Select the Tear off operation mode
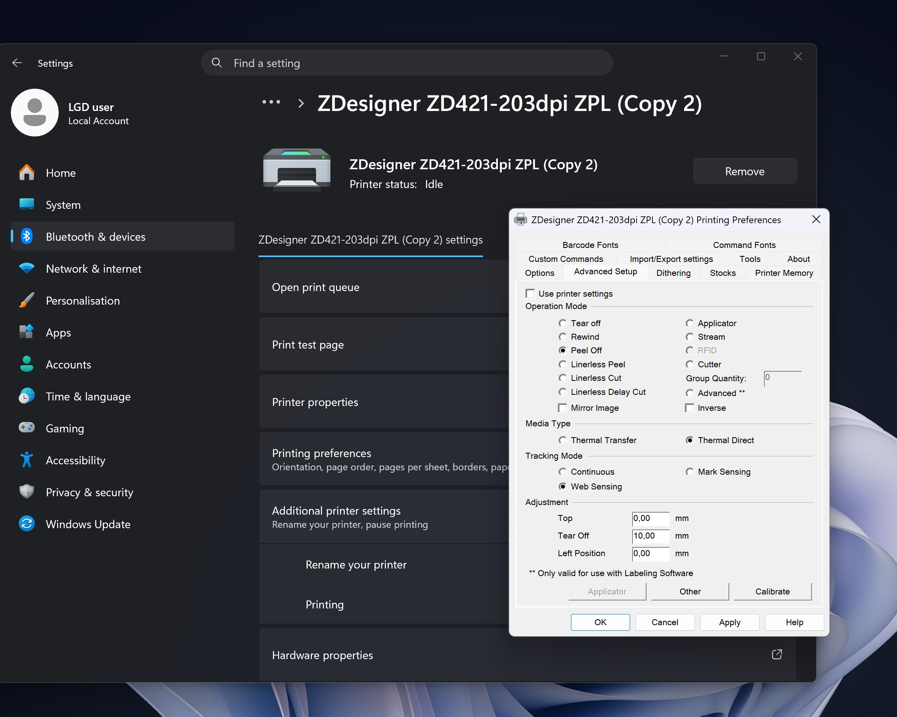This screenshot has height=717, width=897. tap(563, 323)
